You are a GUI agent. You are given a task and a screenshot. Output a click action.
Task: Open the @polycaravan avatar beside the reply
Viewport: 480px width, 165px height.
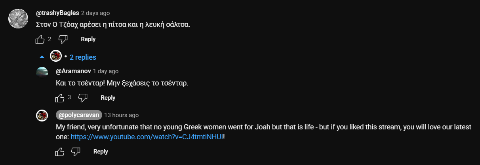pyautogui.click(x=42, y=116)
